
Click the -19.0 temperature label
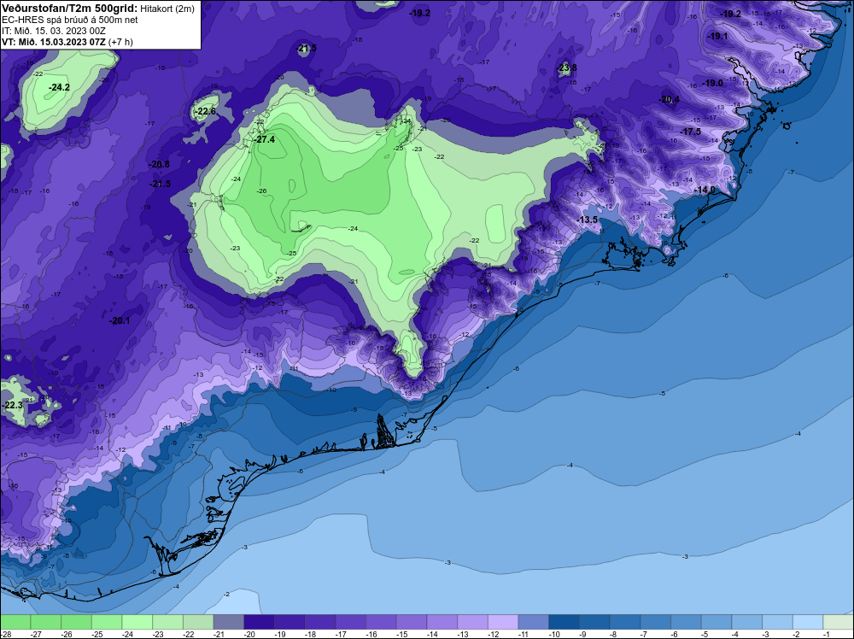click(x=712, y=83)
